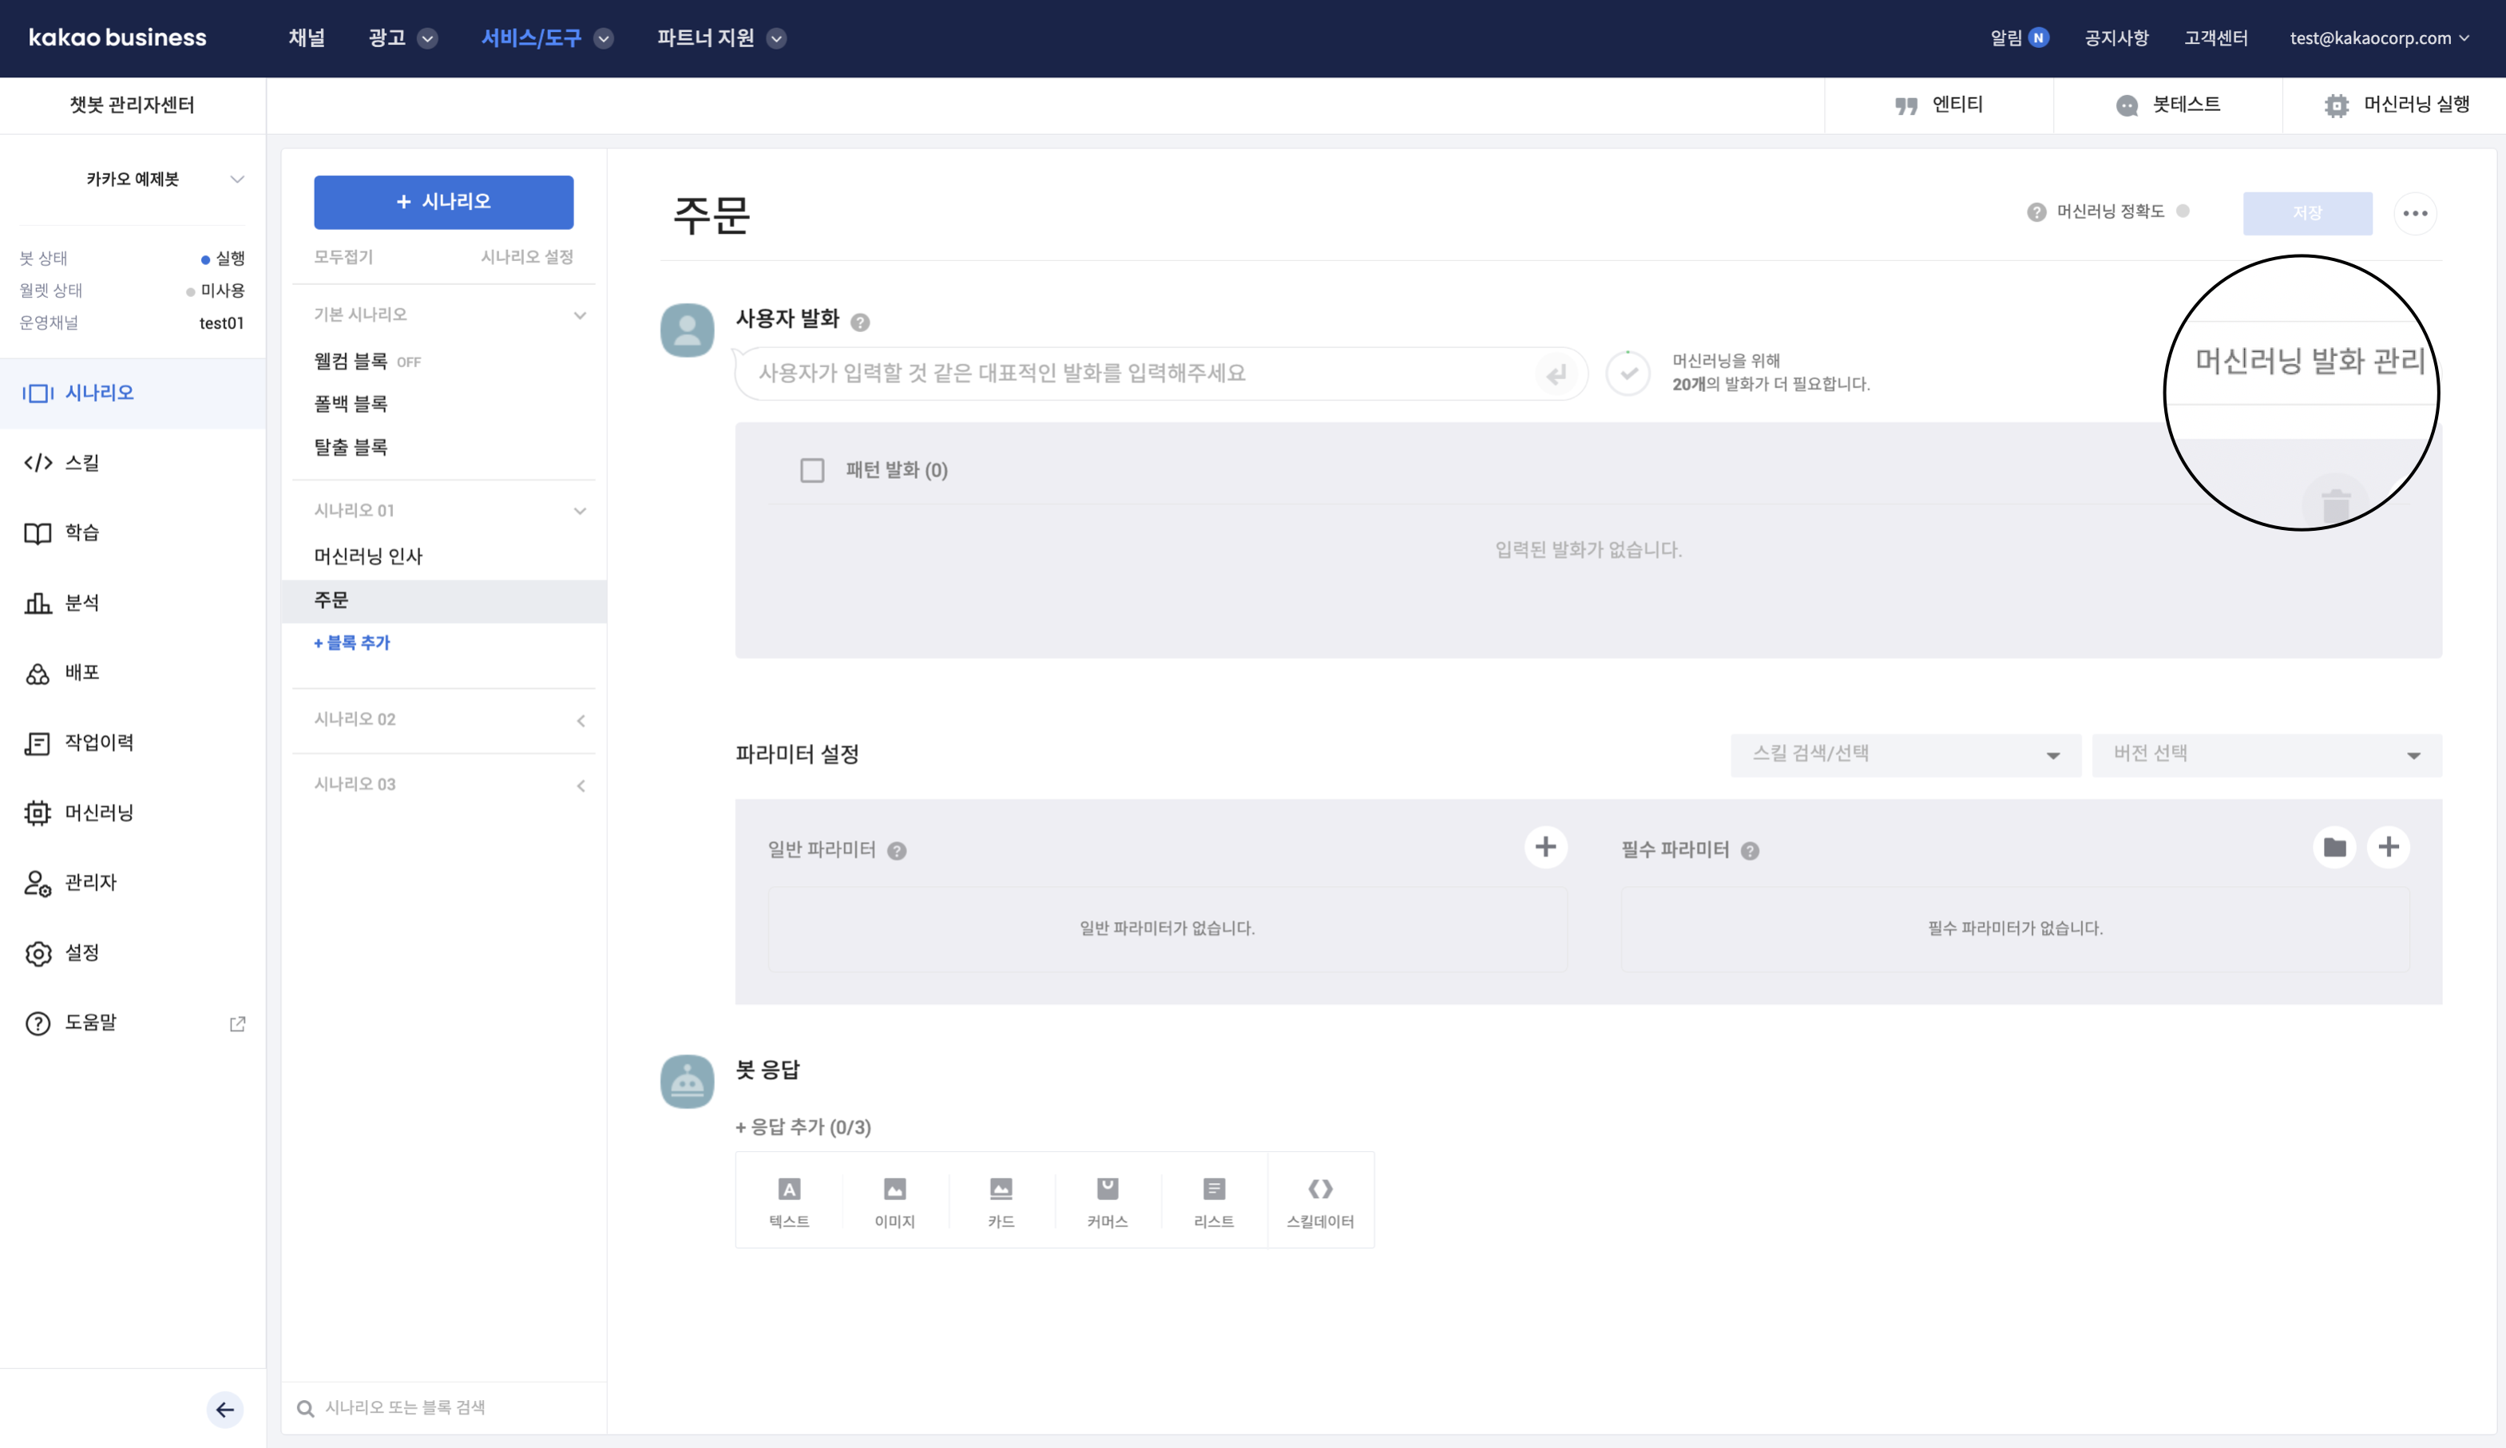This screenshot has height=1448, width=2506.
Task: Click the 텍스트 response type icon
Action: 788,1200
